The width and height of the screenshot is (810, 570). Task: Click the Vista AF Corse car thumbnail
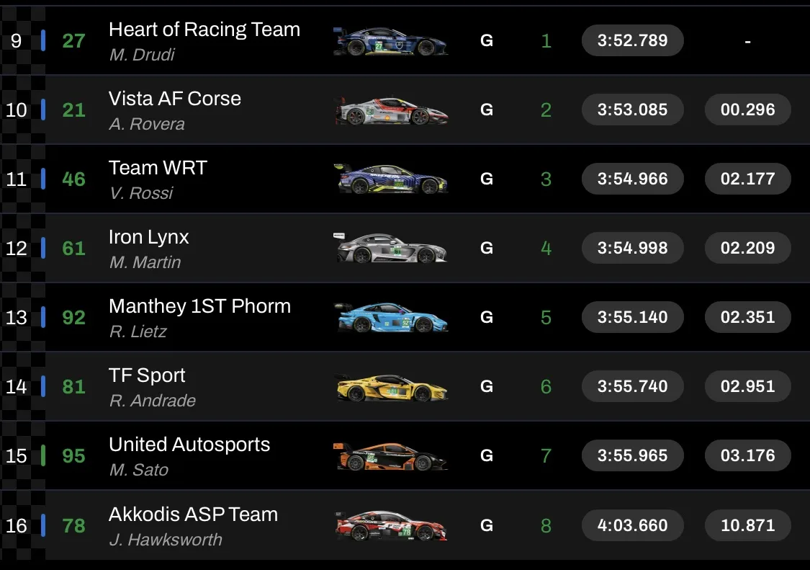[391, 110]
